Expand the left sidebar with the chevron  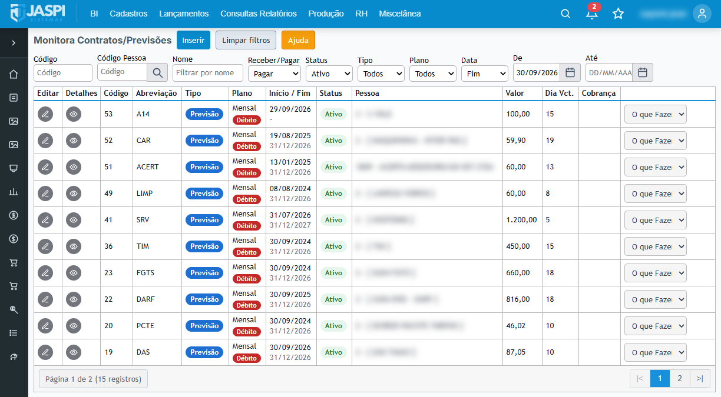[x=14, y=43]
